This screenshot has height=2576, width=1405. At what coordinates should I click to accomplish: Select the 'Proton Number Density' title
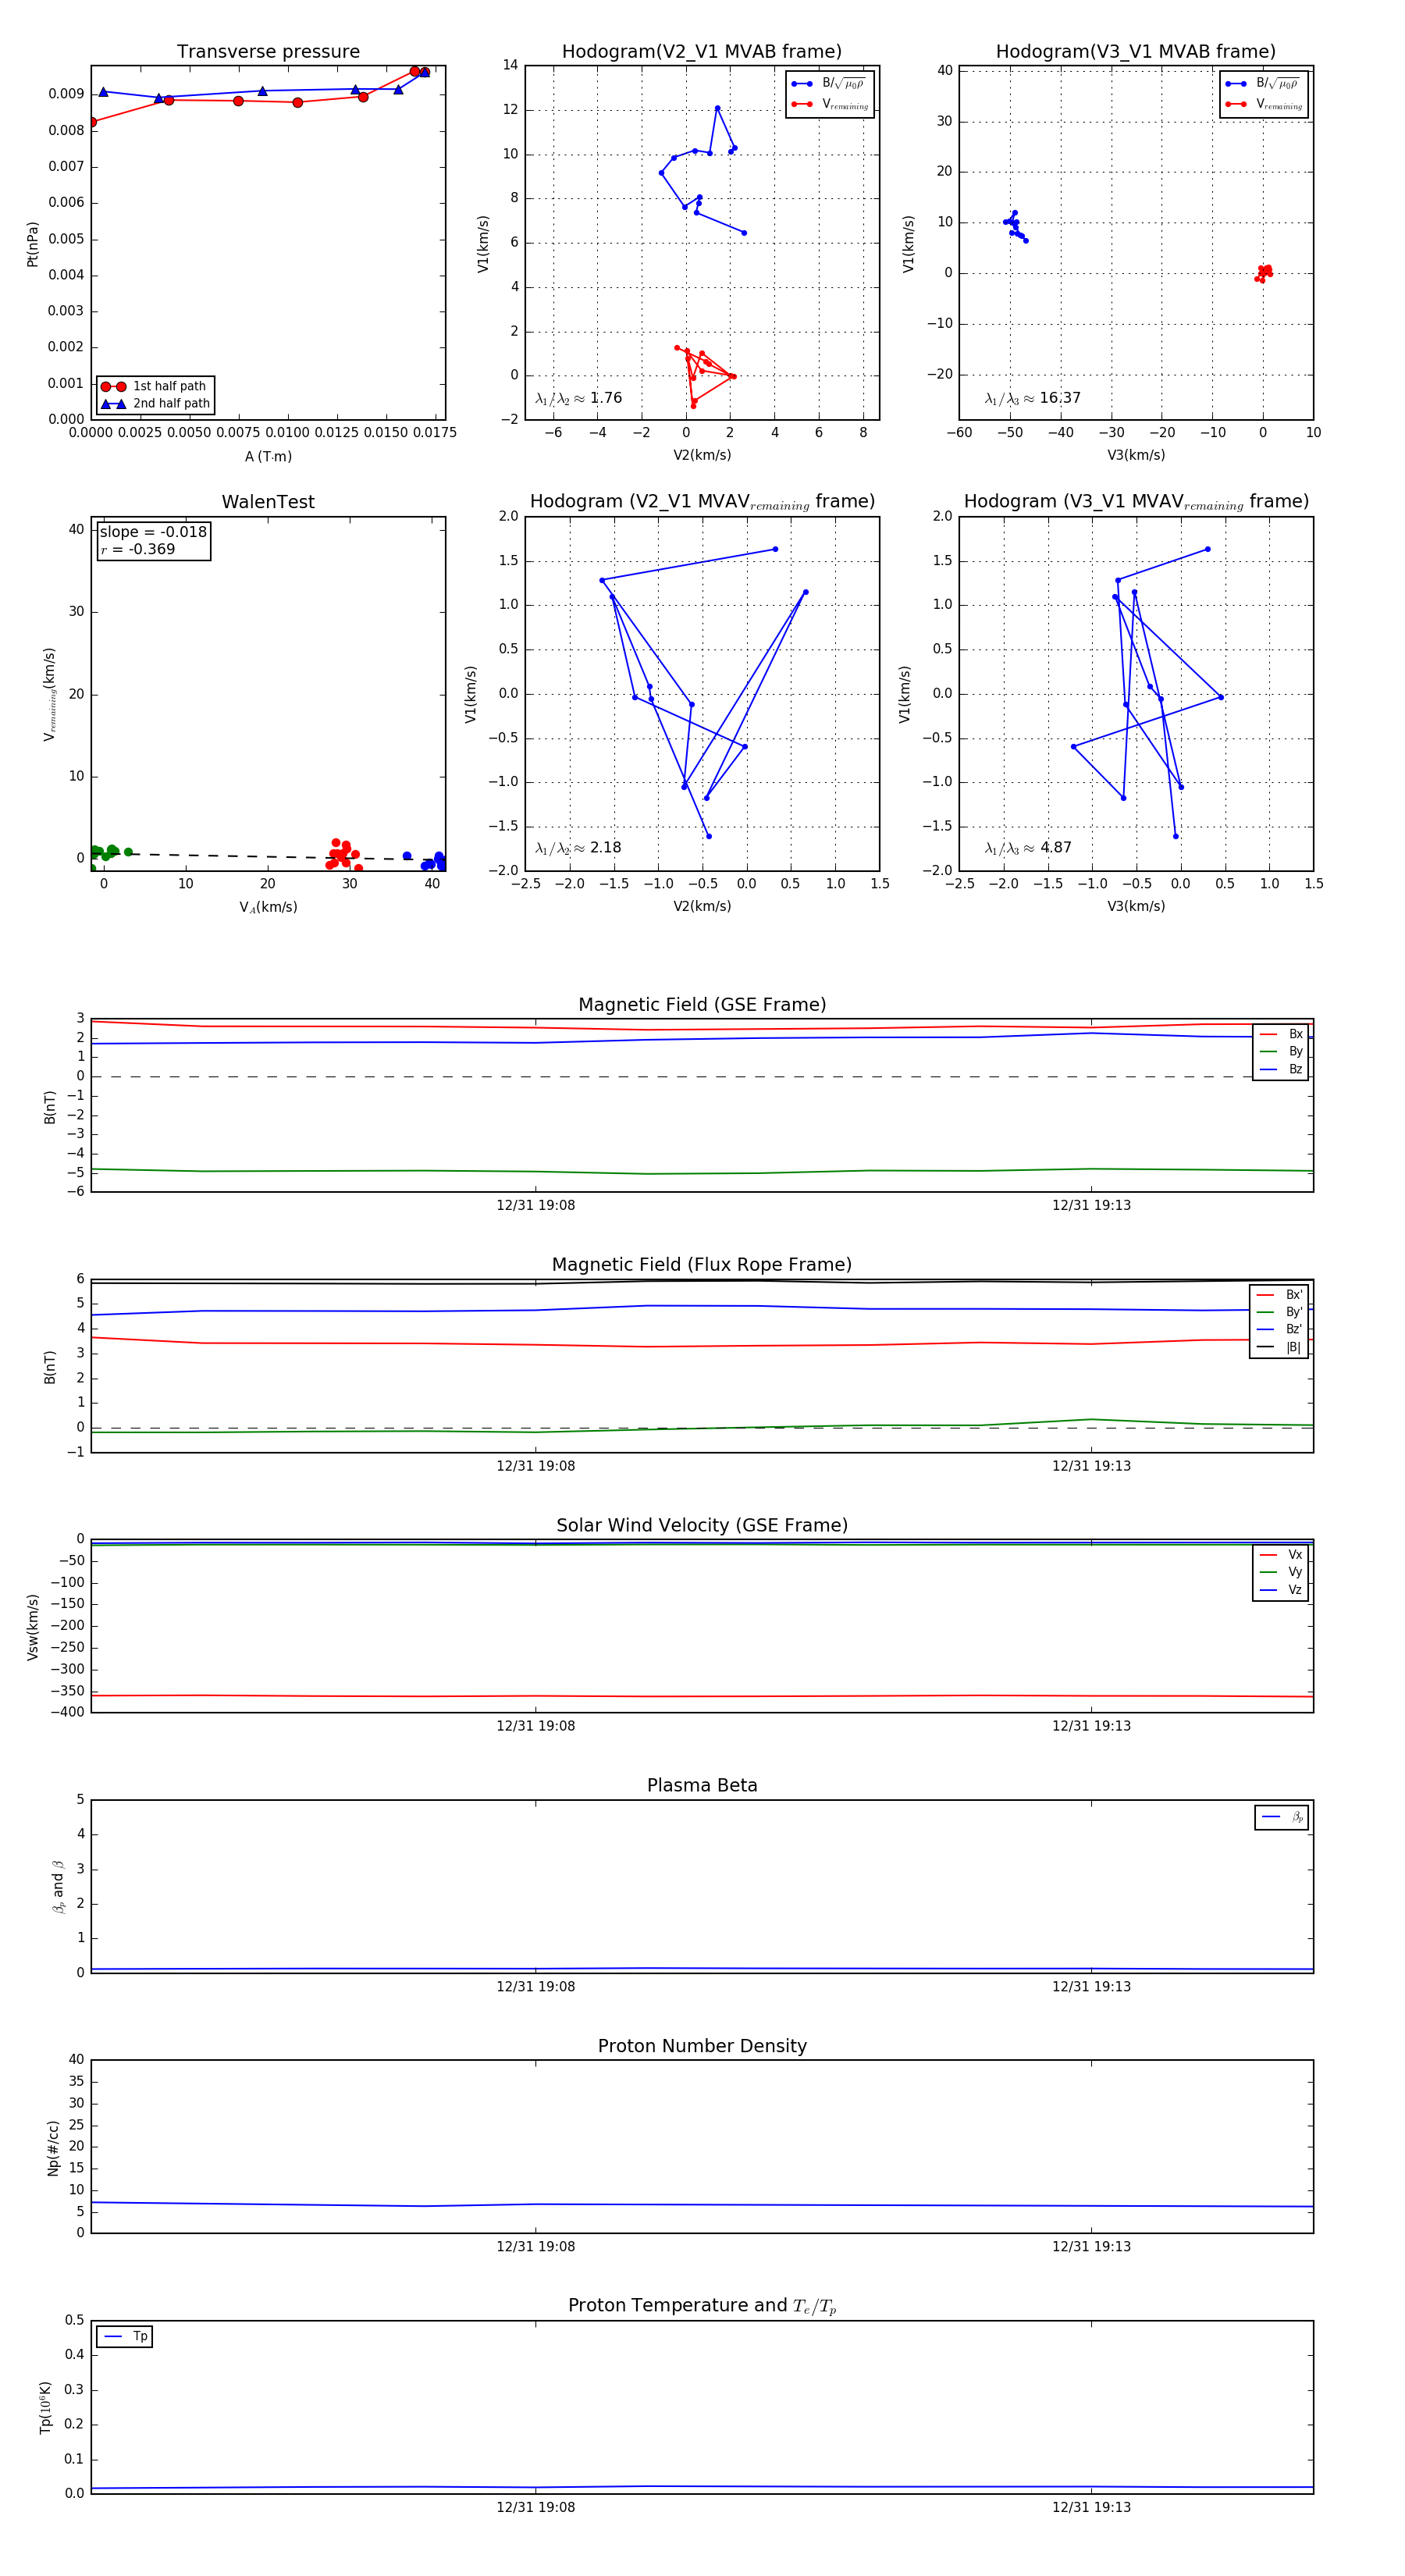coord(702,2046)
